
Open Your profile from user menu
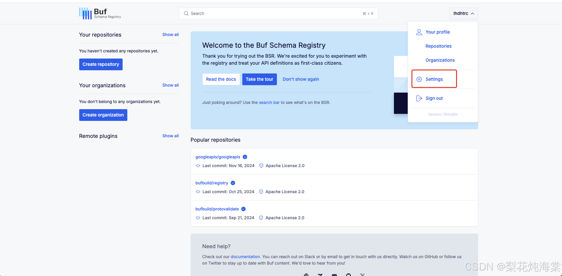coord(438,32)
